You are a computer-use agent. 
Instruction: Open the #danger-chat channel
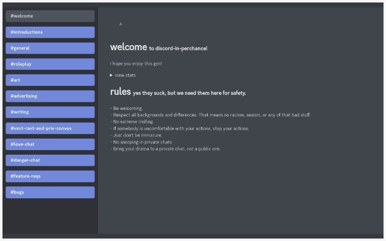(x=50, y=160)
